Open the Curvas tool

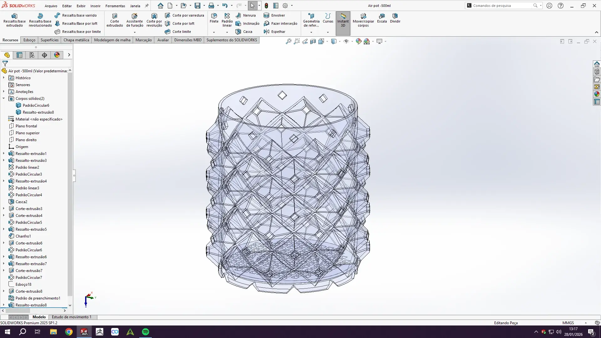pos(328,18)
